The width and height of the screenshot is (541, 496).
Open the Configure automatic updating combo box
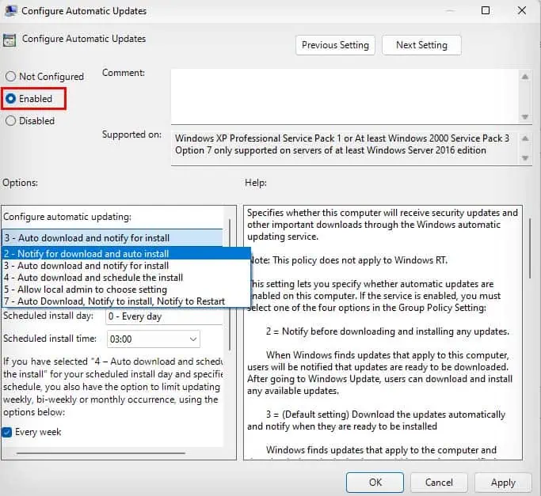[112, 238]
